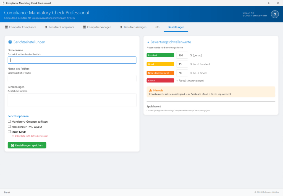Select the gear icon beside Berichtseinstellungen
This screenshot has width=283, height=196.
[x=10, y=42]
